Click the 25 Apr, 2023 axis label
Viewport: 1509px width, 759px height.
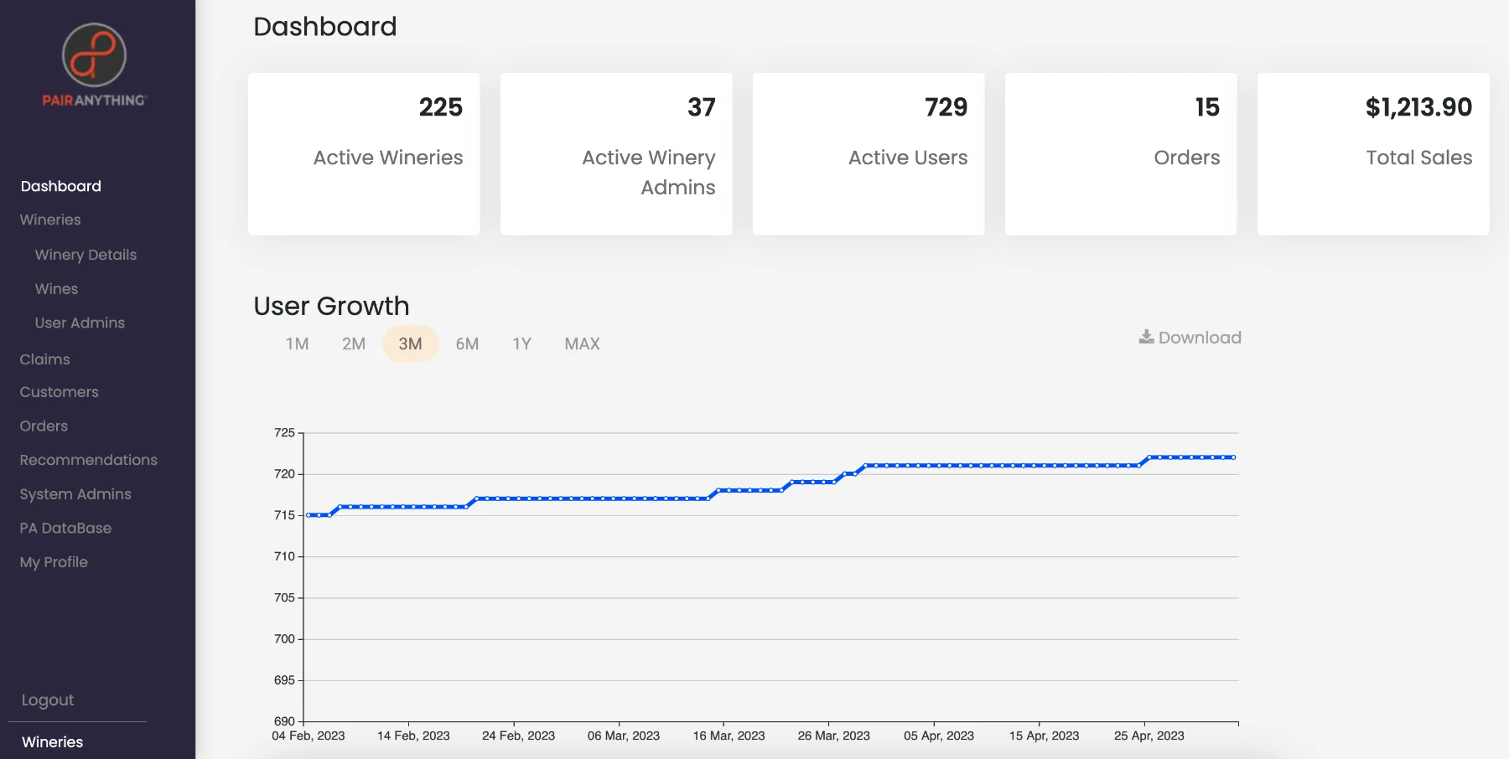pyautogui.click(x=1149, y=736)
